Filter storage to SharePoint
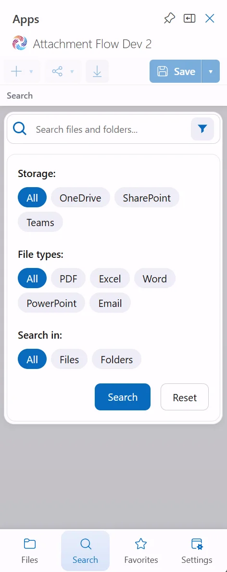The width and height of the screenshot is (227, 572). pyautogui.click(x=147, y=197)
